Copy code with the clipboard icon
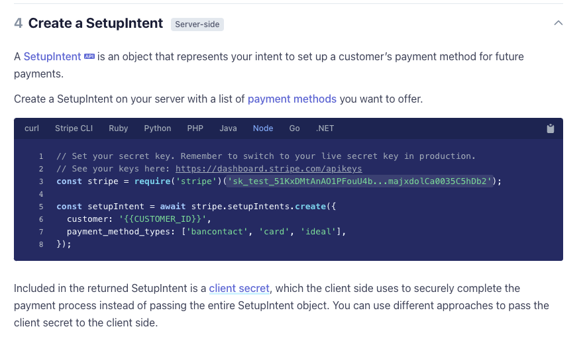The image size is (585, 337). pos(551,128)
